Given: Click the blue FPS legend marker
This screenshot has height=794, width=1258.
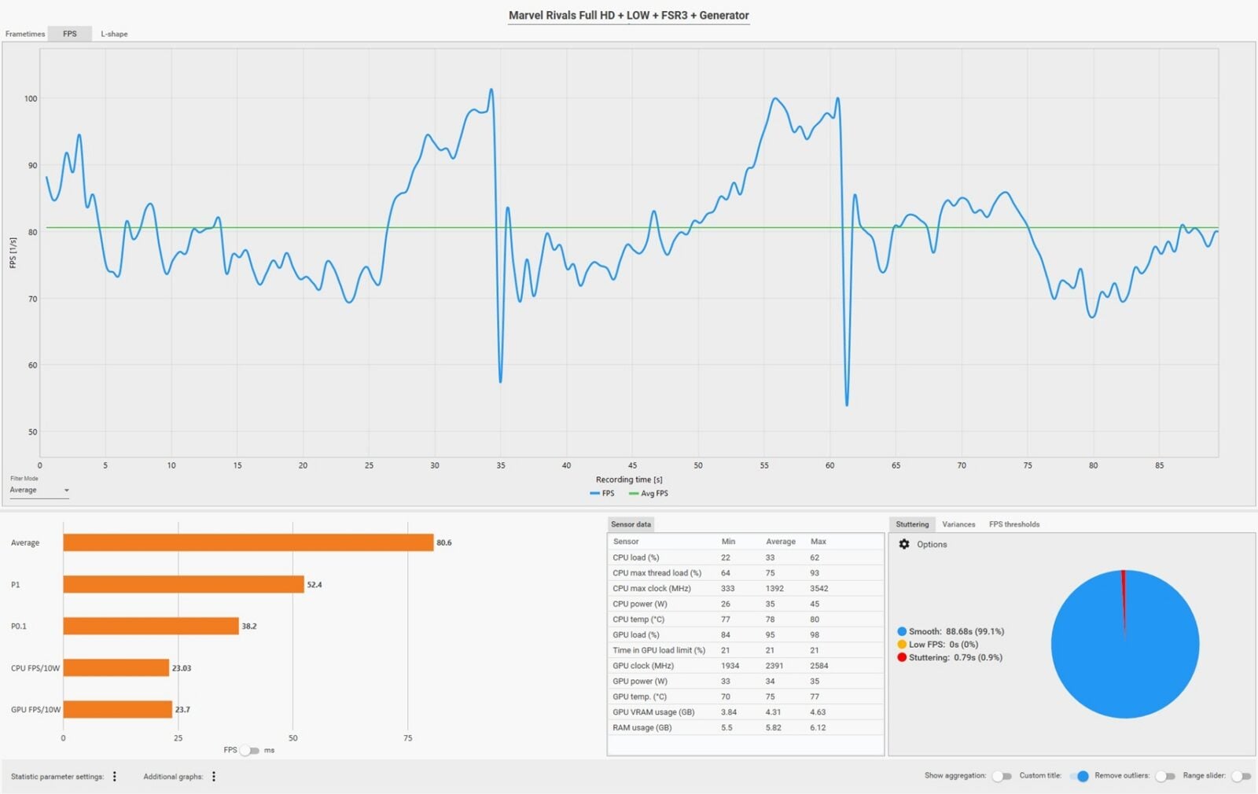Looking at the screenshot, I should (595, 494).
